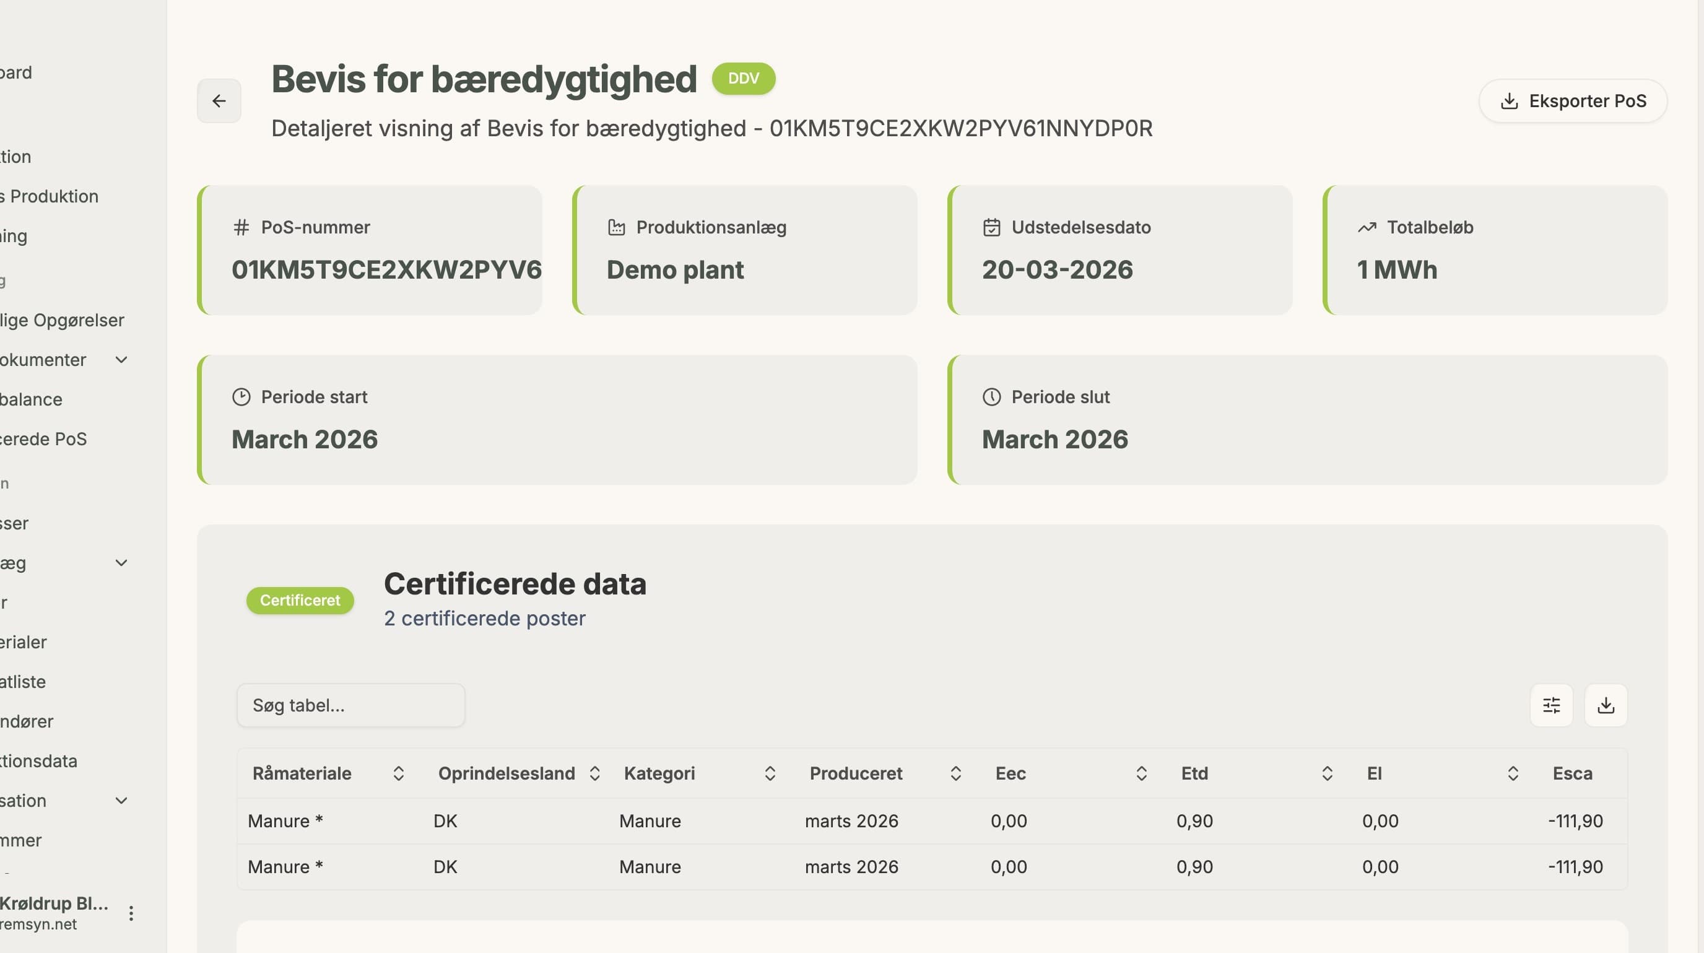Sort by Etd column
1704x953 pixels.
[x=1327, y=773]
